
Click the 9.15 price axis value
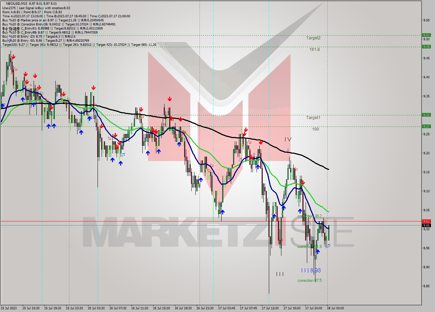click(x=427, y=172)
